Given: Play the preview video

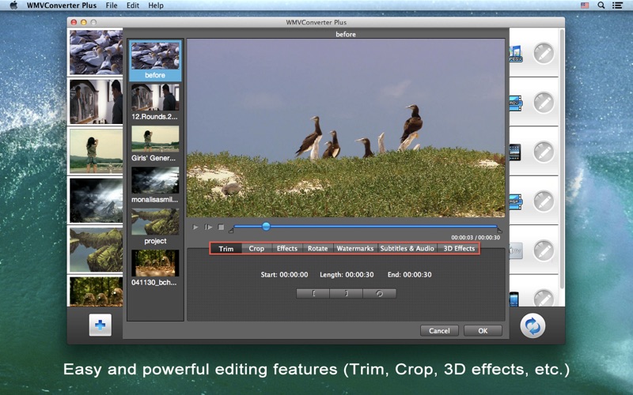Looking at the screenshot, I should (195, 228).
